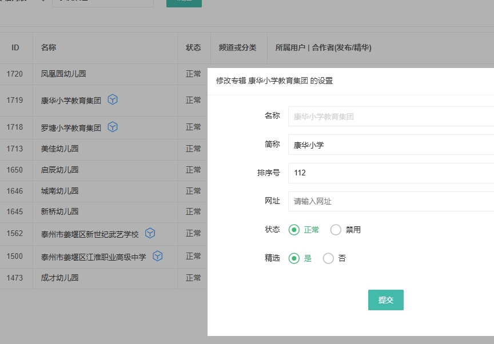
Task: Click ID cell 1646
Action: pyautogui.click(x=15, y=191)
